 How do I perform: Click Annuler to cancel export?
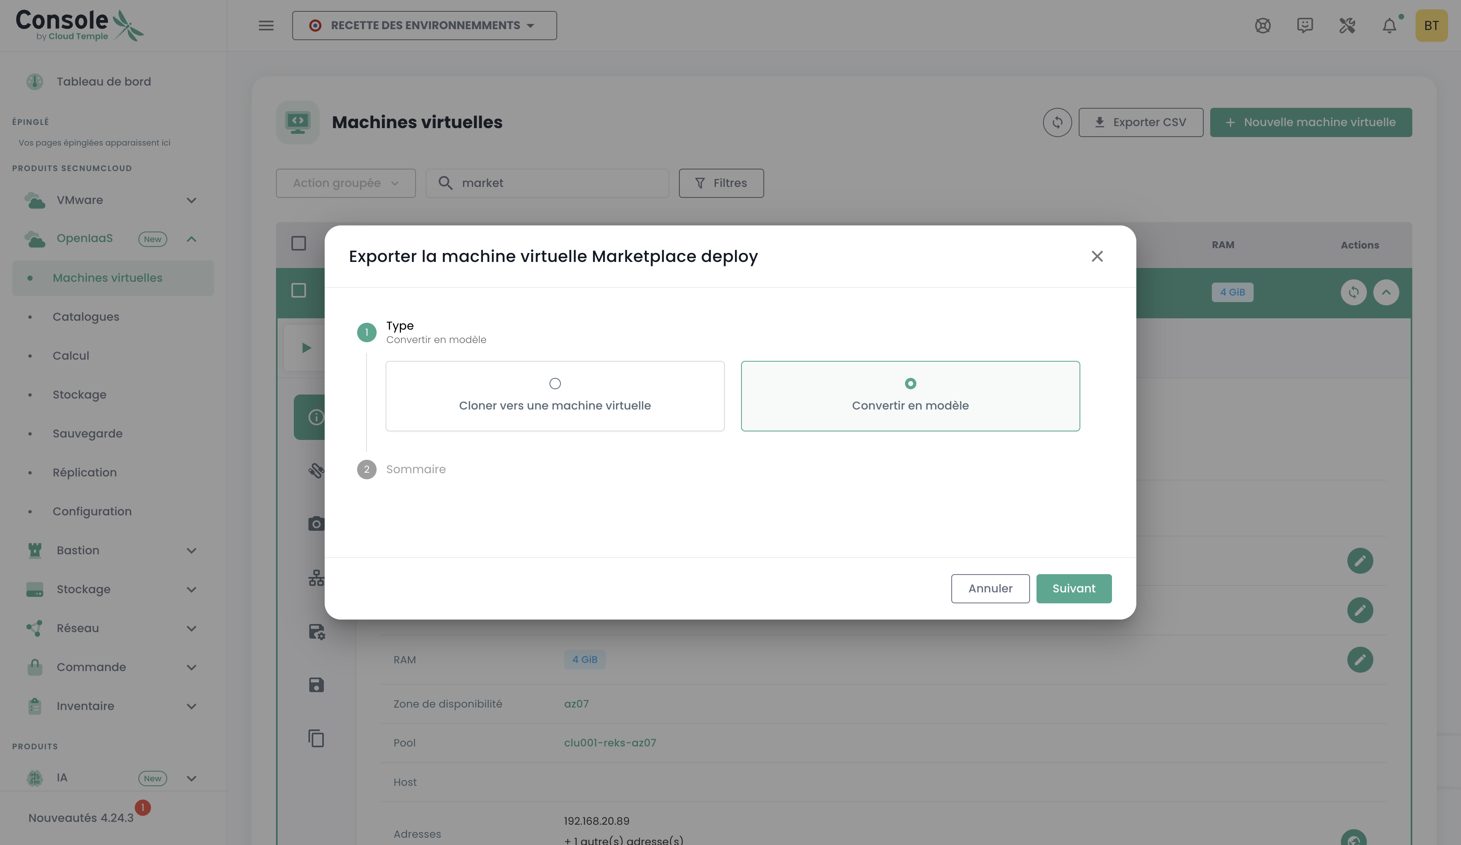(x=990, y=588)
